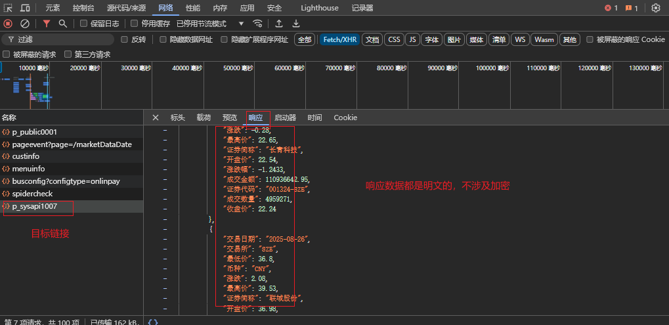The height and width of the screenshot is (325, 669).
Task: Click the pretty-print braces icon
Action: pyautogui.click(x=153, y=322)
